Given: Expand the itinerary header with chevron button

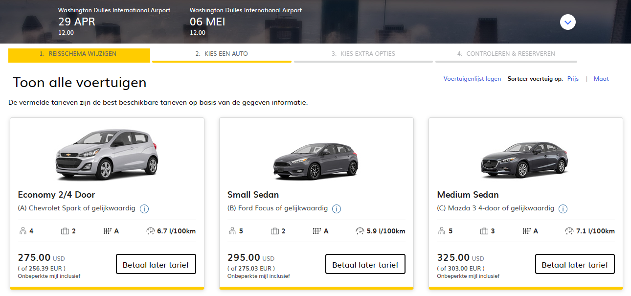Looking at the screenshot, I should tap(568, 22).
